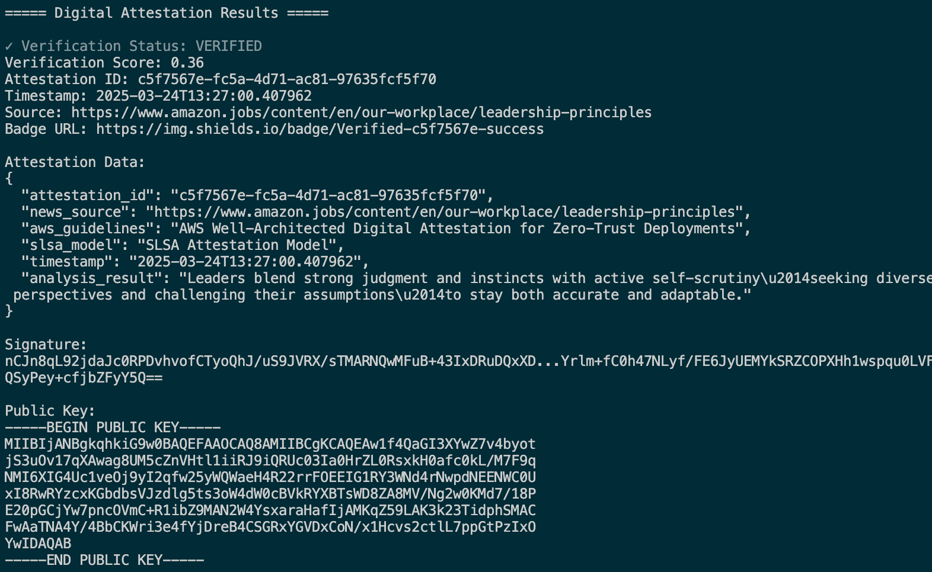
Task: Click the analysis_result key text
Action: coord(96,278)
